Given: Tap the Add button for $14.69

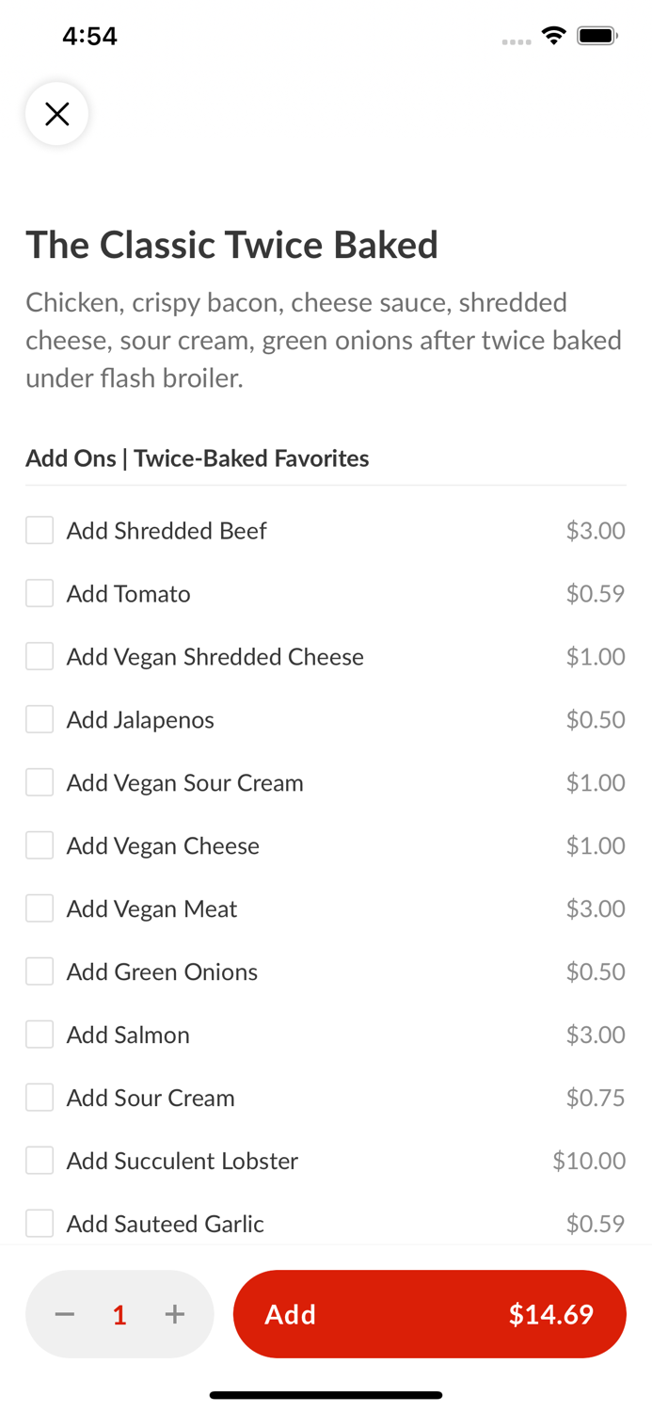Looking at the screenshot, I should [429, 1314].
